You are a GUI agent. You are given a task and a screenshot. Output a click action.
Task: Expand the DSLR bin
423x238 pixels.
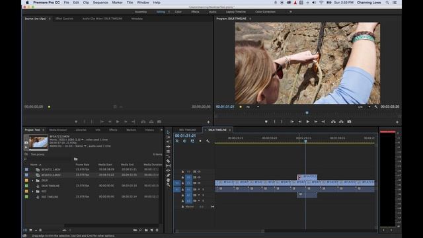coord(32,180)
